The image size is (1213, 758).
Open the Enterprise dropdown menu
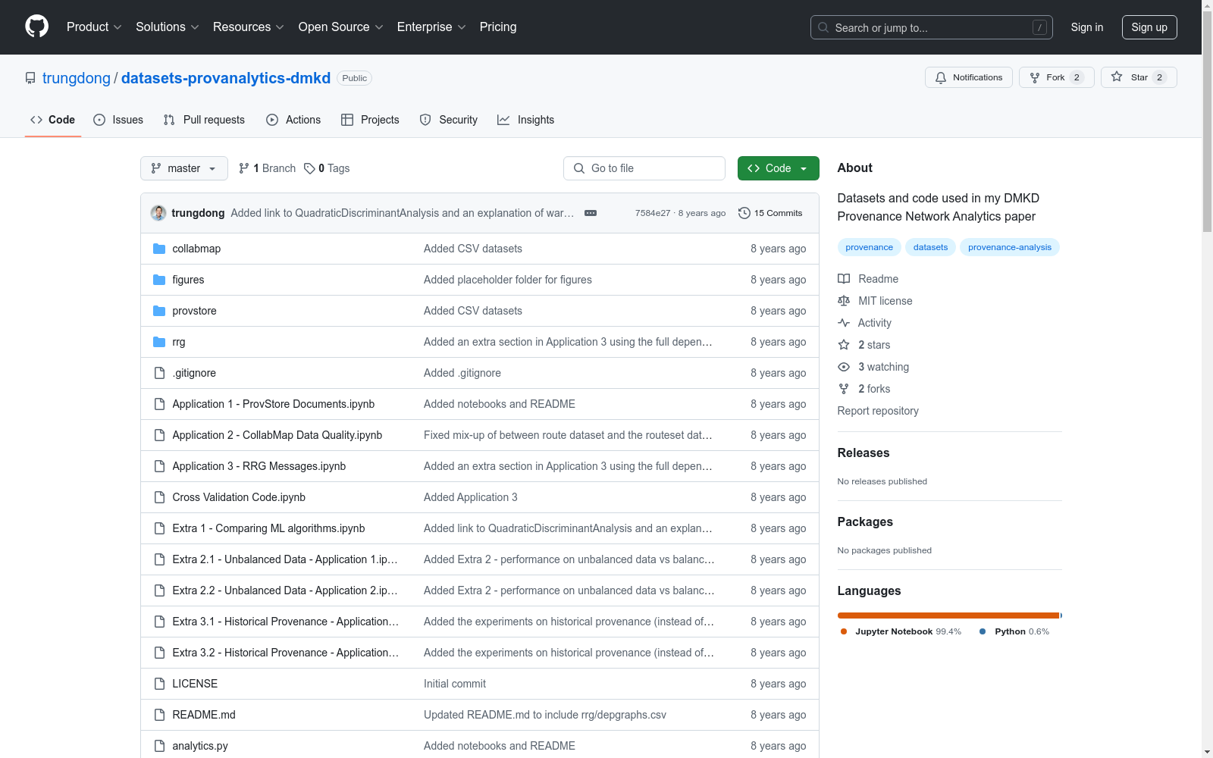(x=431, y=27)
